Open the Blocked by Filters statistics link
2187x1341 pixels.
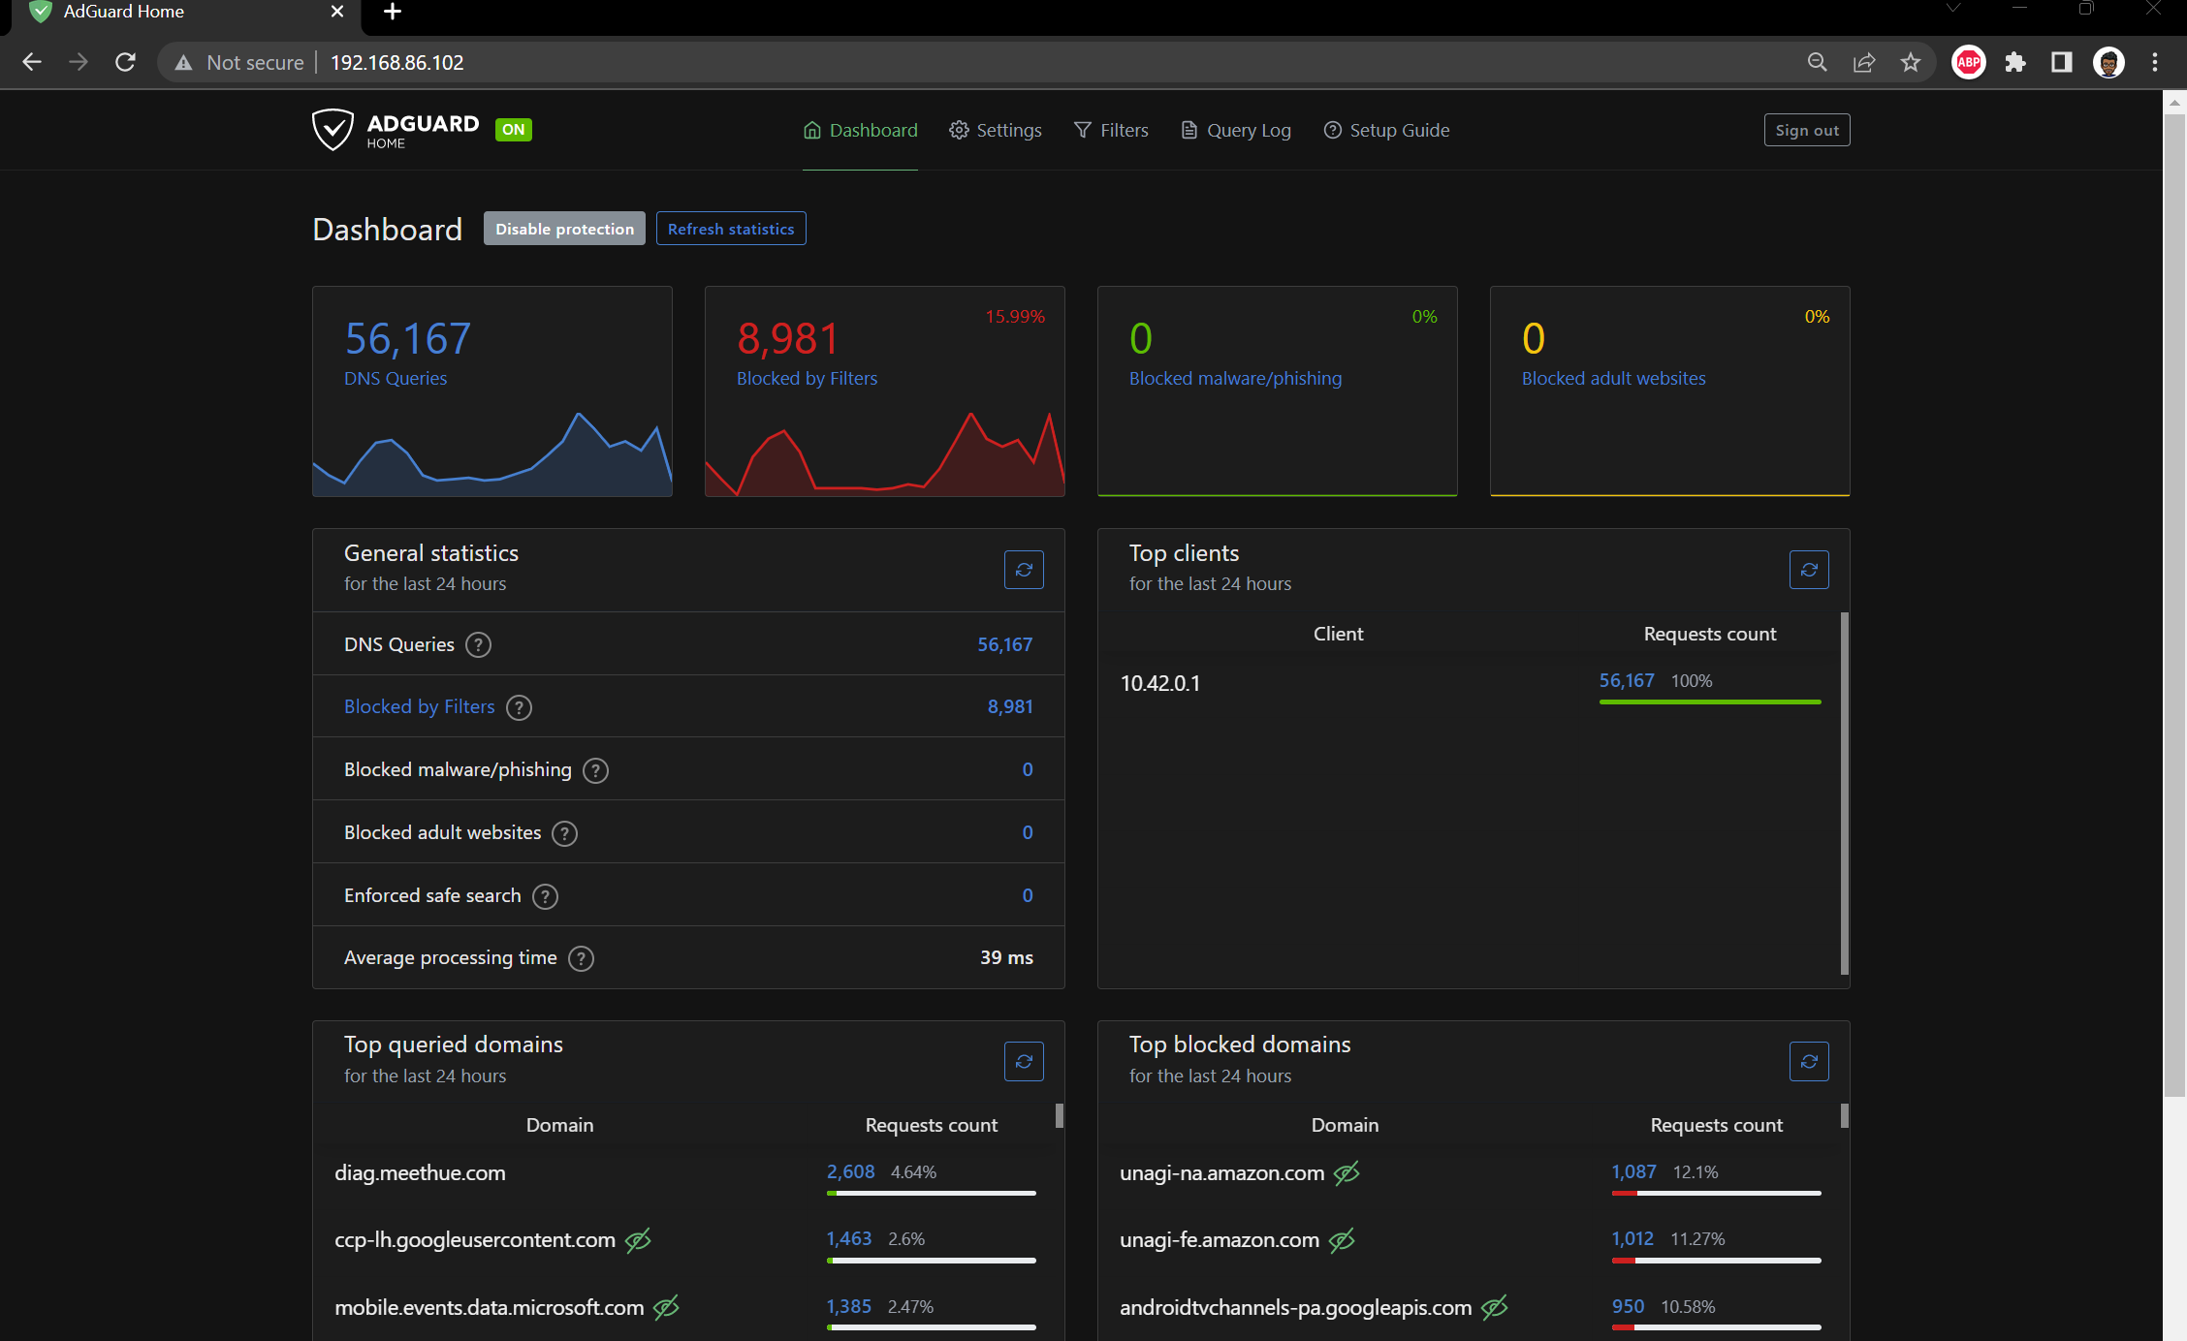pyautogui.click(x=419, y=706)
